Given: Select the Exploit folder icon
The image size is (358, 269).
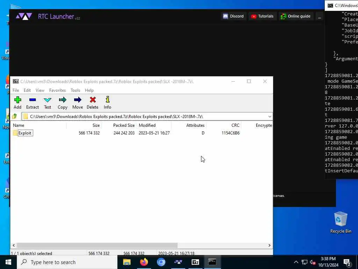Looking at the screenshot, I should 15,133.
